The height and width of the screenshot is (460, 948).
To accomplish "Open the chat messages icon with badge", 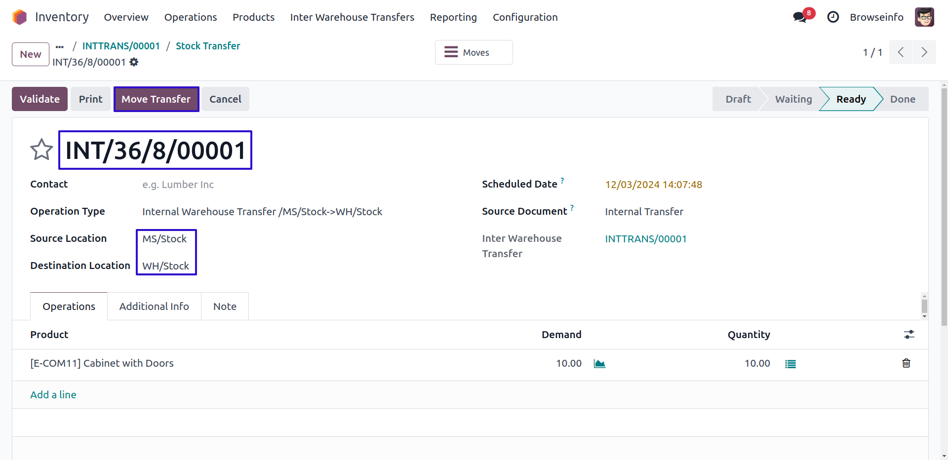I will (800, 17).
